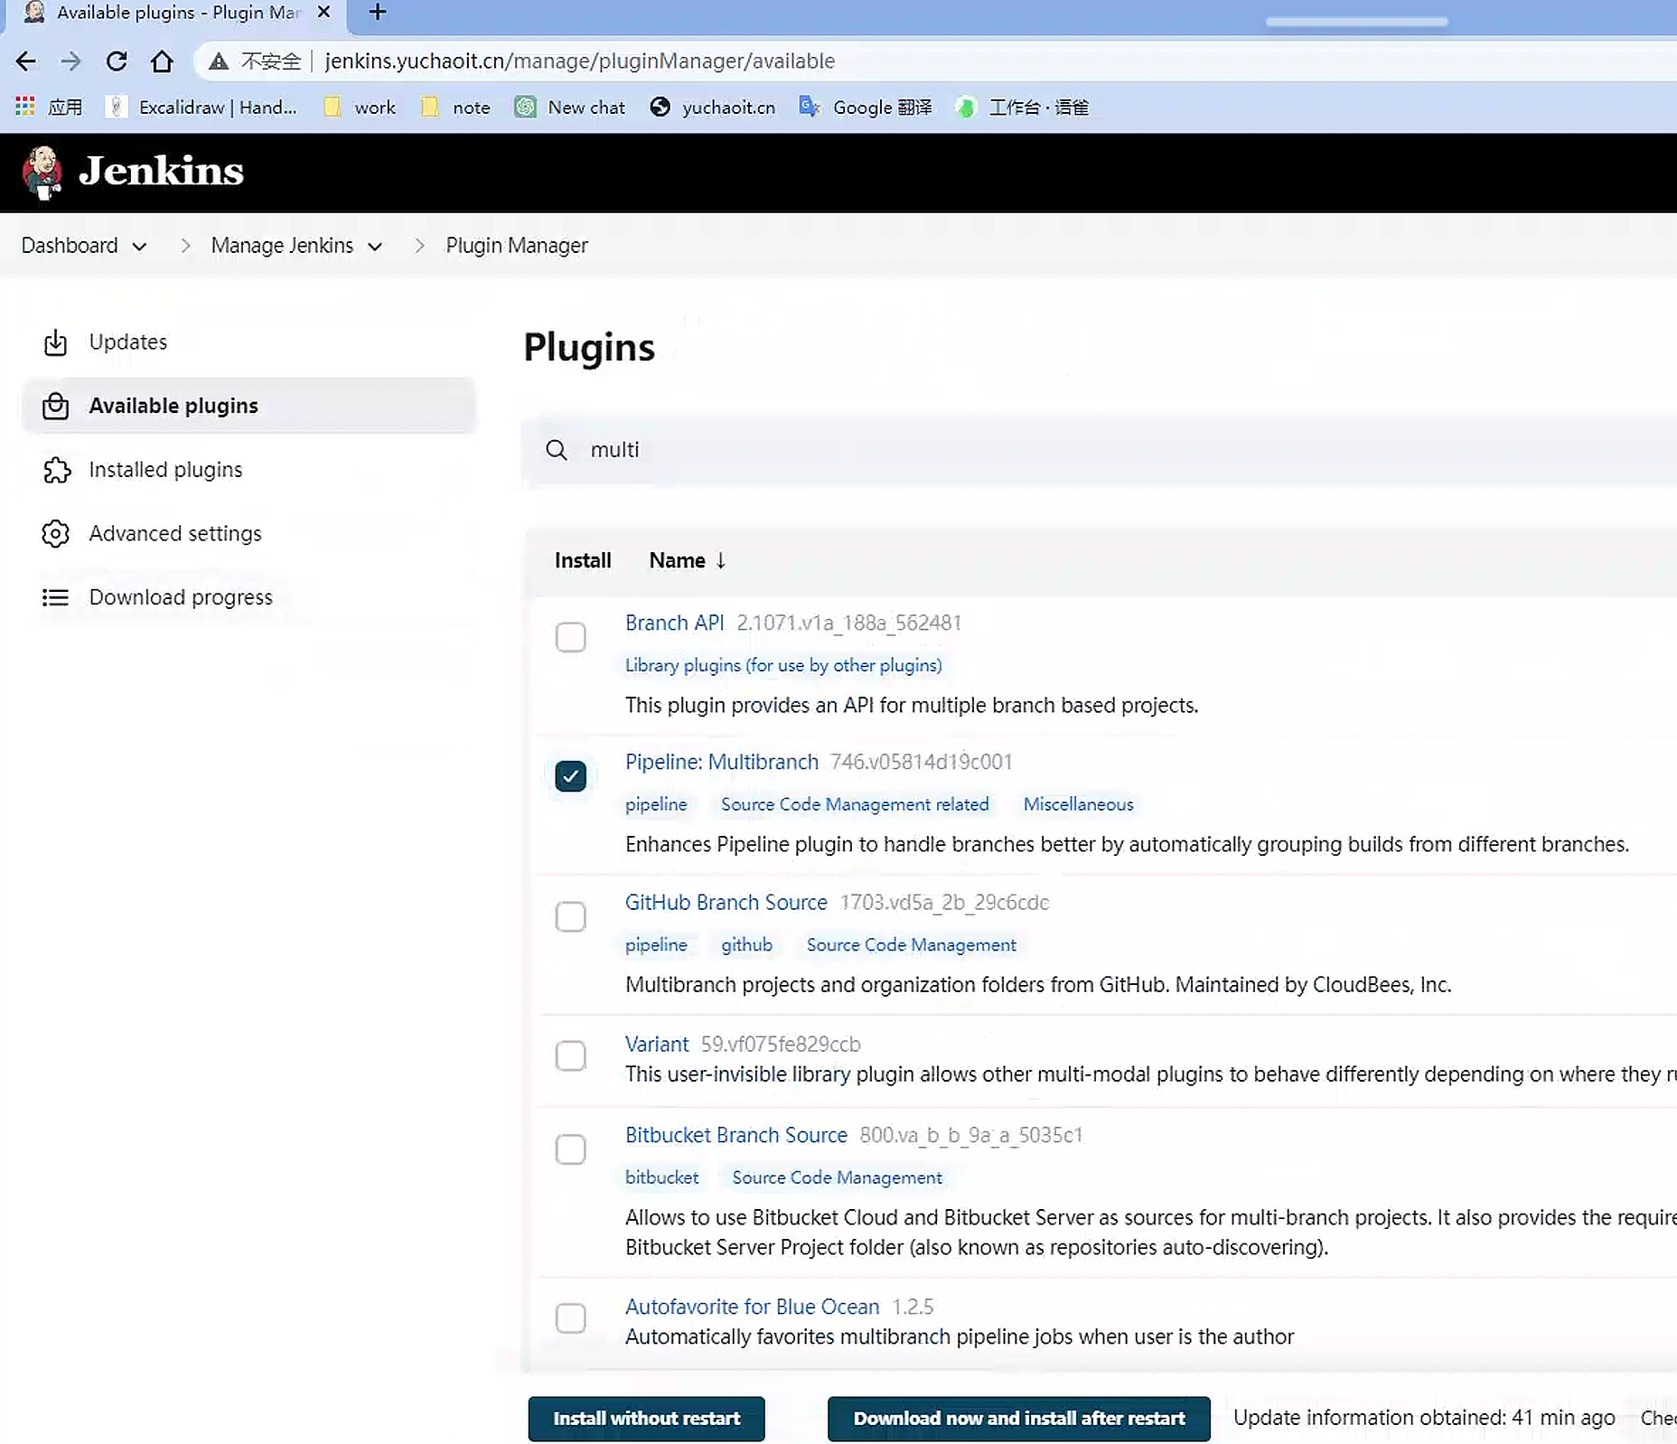Viewport: 1677px width, 1444px height.
Task: Click the browser reload icon
Action: coord(117,61)
